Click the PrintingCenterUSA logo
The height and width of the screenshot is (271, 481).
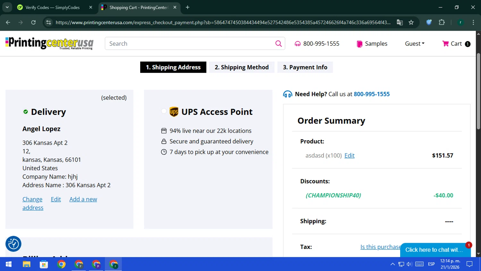[49, 43]
